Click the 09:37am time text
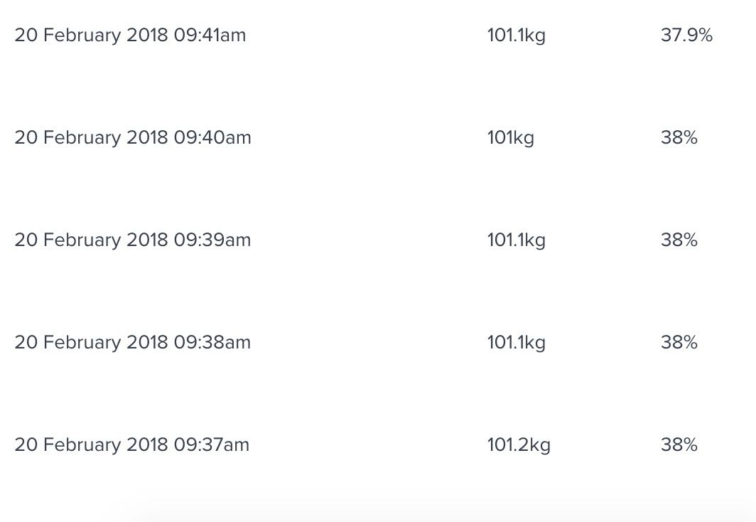This screenshot has height=522, width=756. pos(212,445)
